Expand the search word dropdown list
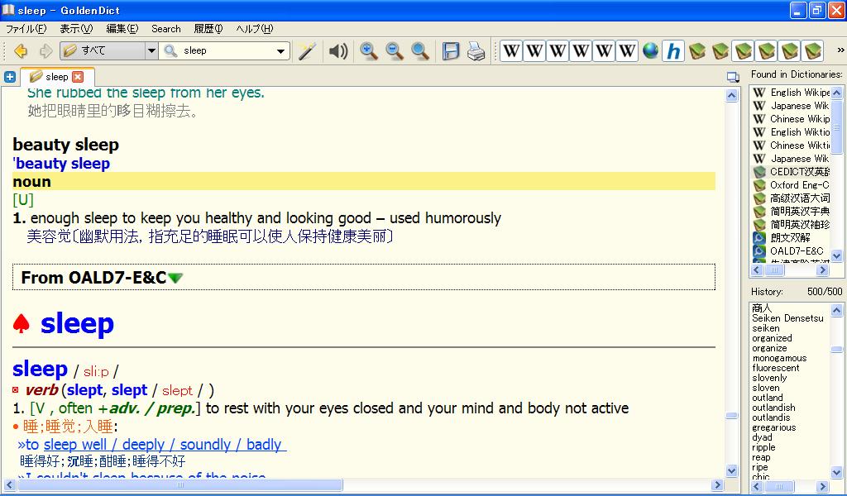Image resolution: width=847 pixels, height=496 pixels. click(x=281, y=51)
